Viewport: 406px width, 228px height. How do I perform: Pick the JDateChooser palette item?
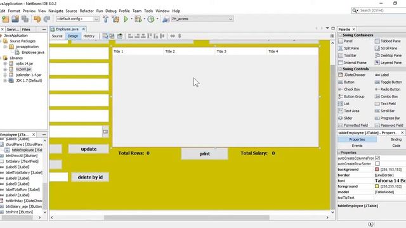click(x=352, y=75)
